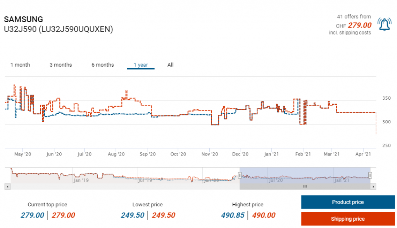Click the right handle of navigator range
397x228 pixels.
[370, 175]
